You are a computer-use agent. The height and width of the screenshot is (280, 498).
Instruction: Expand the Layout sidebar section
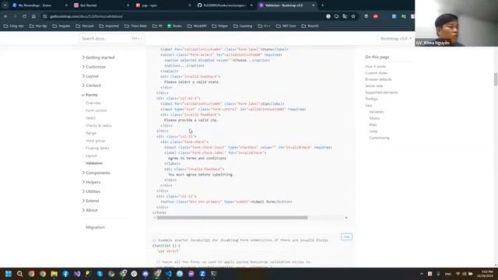pyautogui.click(x=90, y=76)
